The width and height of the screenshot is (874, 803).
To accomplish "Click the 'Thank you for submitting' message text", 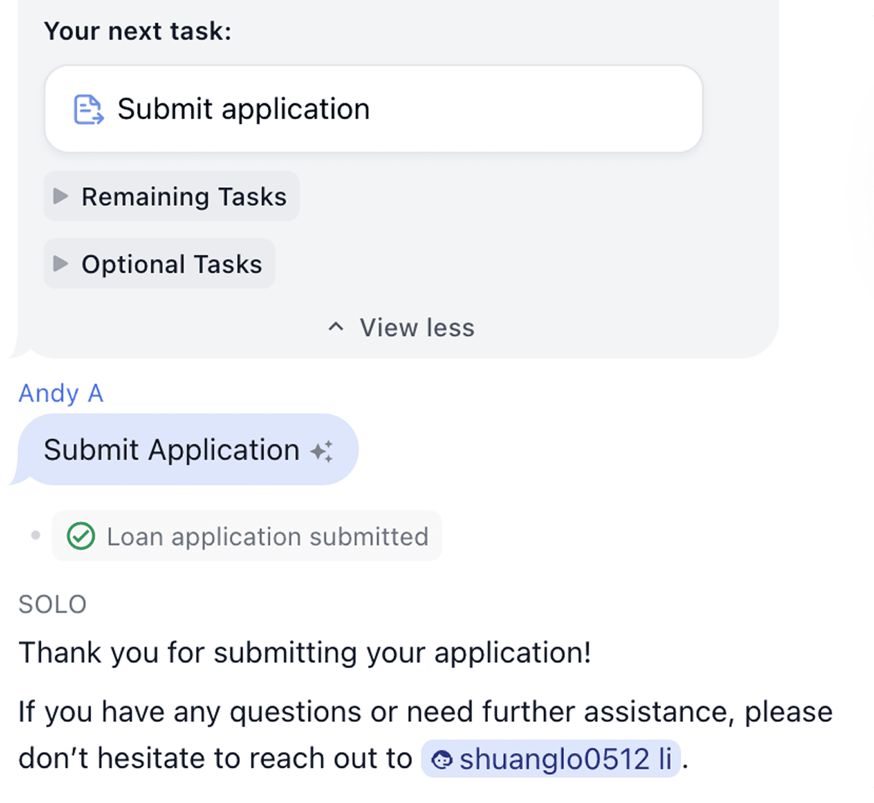I will click(x=305, y=653).
